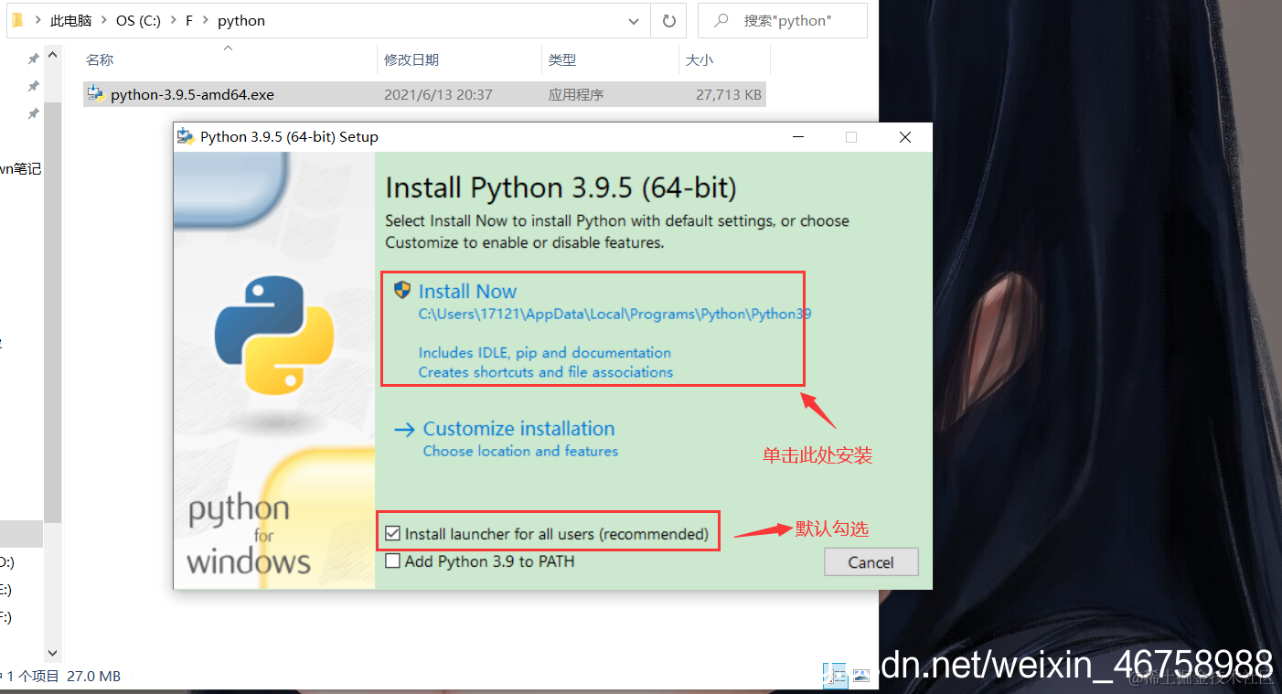Click the Cancel button in Setup
The image size is (1282, 694).
[x=871, y=562]
